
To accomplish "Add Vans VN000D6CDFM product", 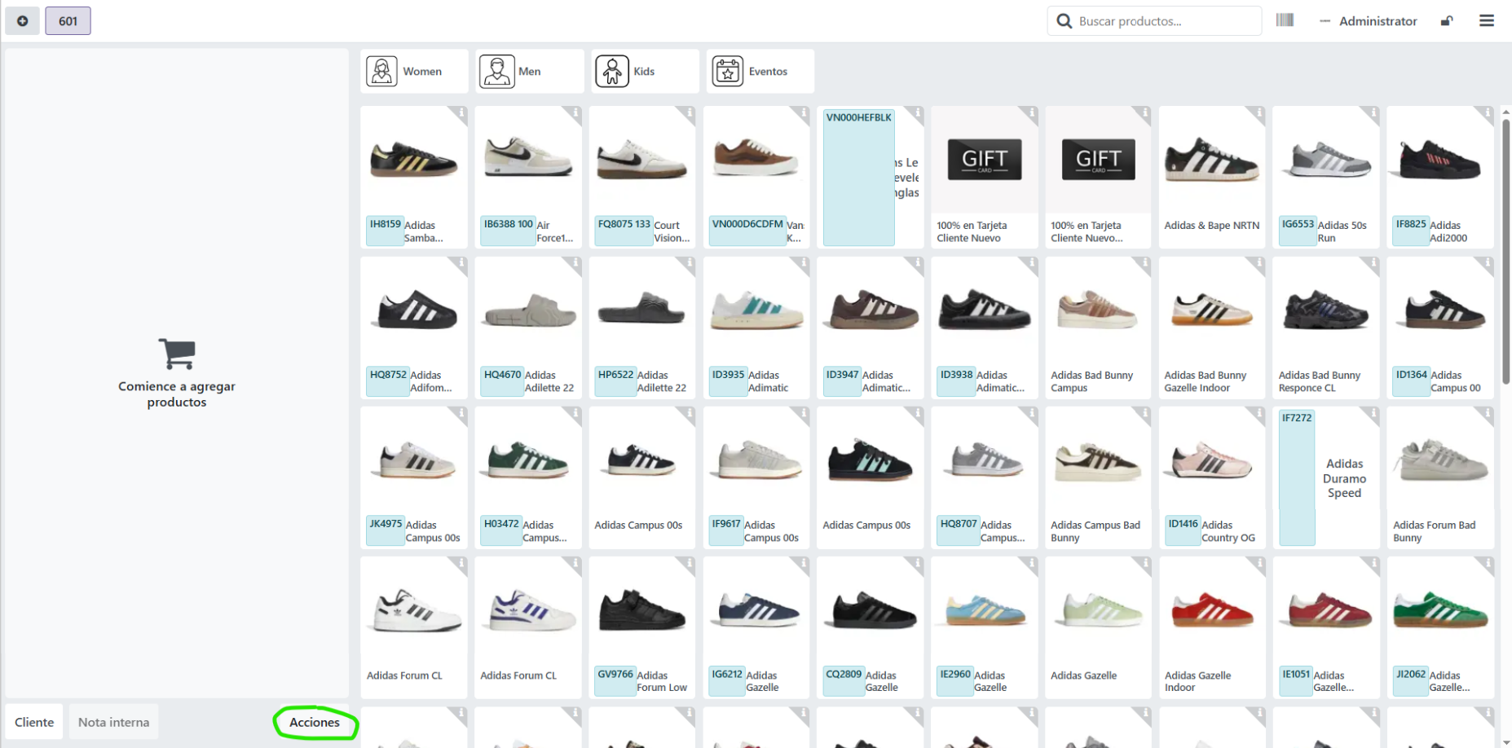I will click(756, 177).
